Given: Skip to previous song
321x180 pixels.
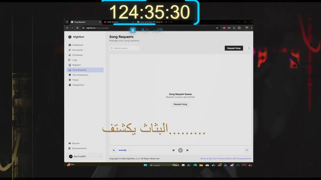Looking at the screenshot, I should (x=173, y=150).
